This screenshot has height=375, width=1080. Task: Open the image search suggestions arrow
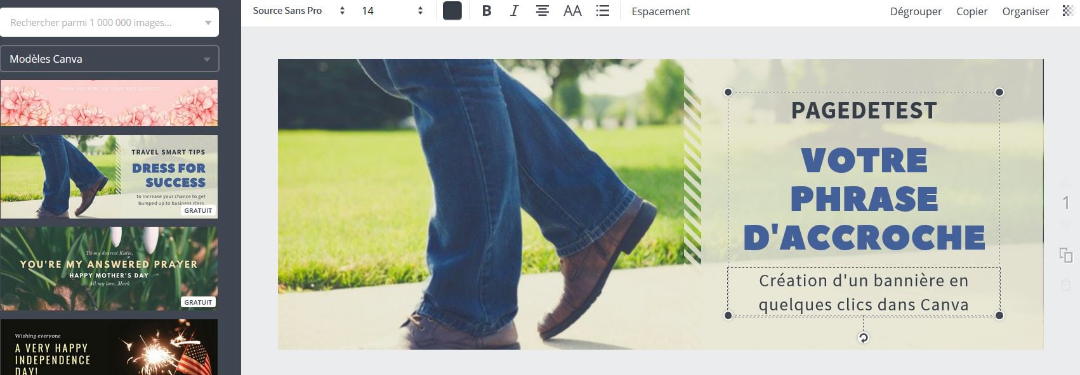(208, 23)
